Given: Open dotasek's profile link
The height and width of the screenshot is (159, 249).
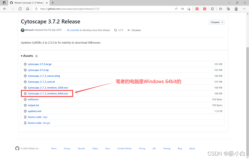Looking at the screenshot, I should [29, 30].
